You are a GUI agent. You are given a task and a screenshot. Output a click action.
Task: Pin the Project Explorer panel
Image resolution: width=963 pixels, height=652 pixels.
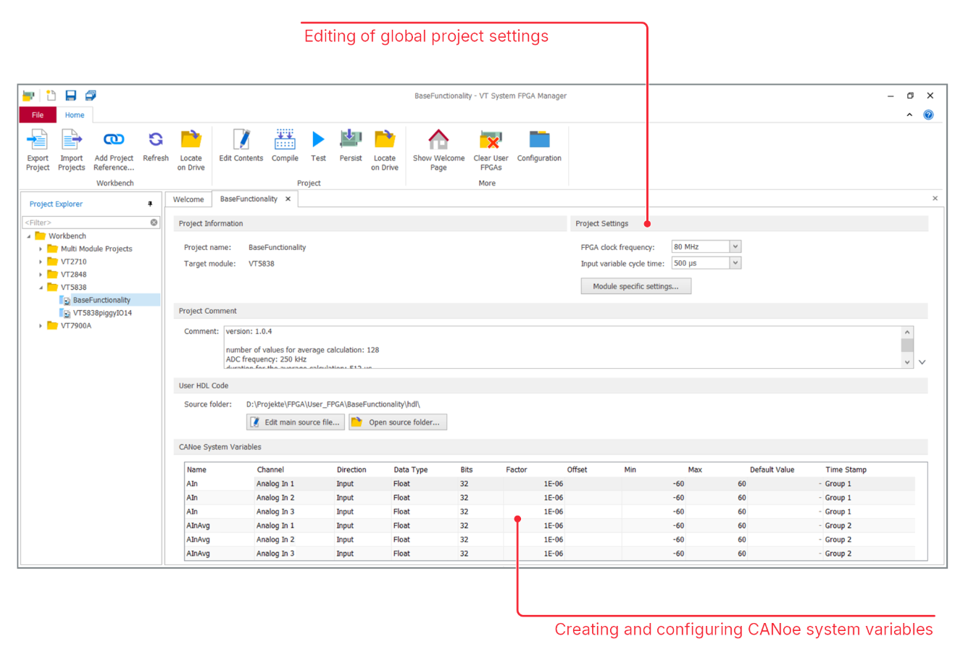pos(150,204)
